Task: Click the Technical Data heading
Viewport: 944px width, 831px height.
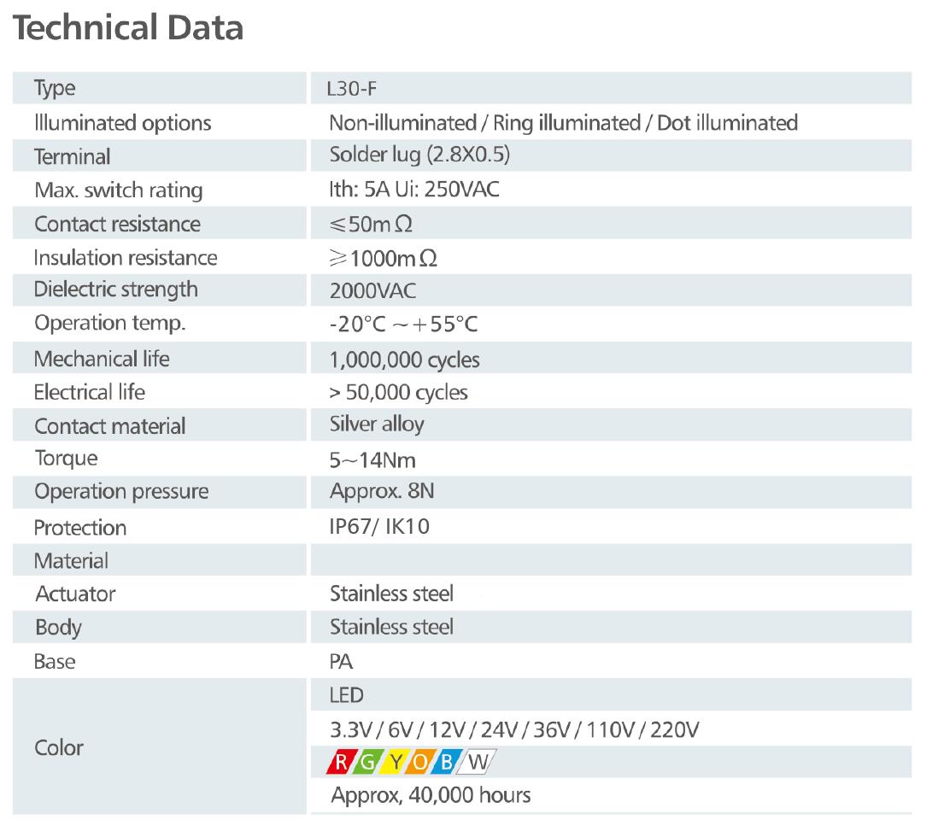Action: click(x=129, y=28)
